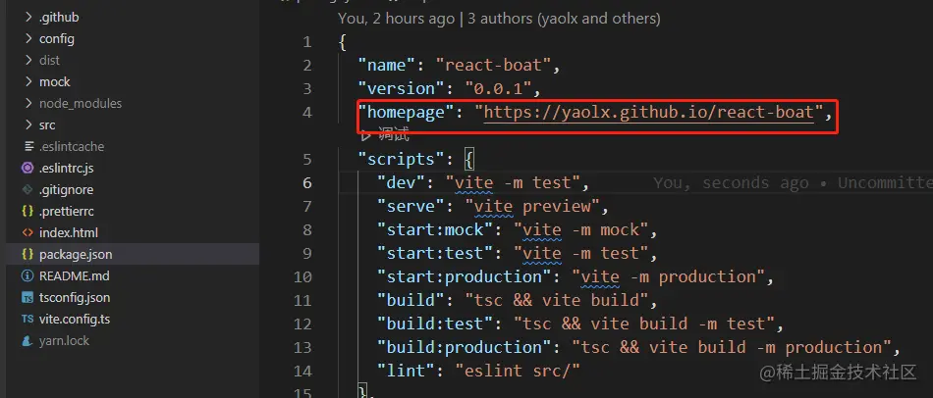Click the "build" script key
This screenshot has height=398, width=933.
pos(412,301)
